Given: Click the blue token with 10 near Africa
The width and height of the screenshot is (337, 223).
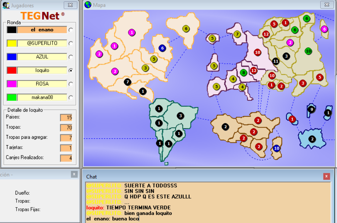Looking at the screenshot, I should click(x=277, y=148).
